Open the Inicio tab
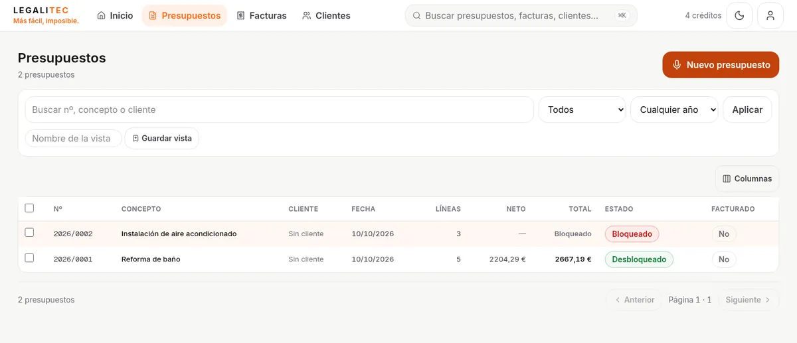797x343 pixels. 115,15
